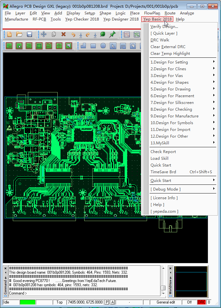
Task: Click the shape void polygon icon
Action: 123,46
